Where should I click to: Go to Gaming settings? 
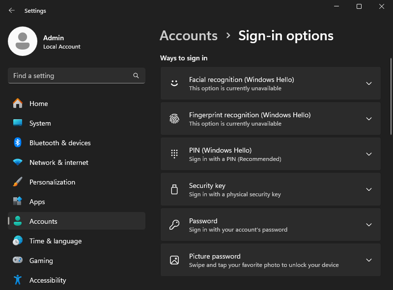coord(77,261)
